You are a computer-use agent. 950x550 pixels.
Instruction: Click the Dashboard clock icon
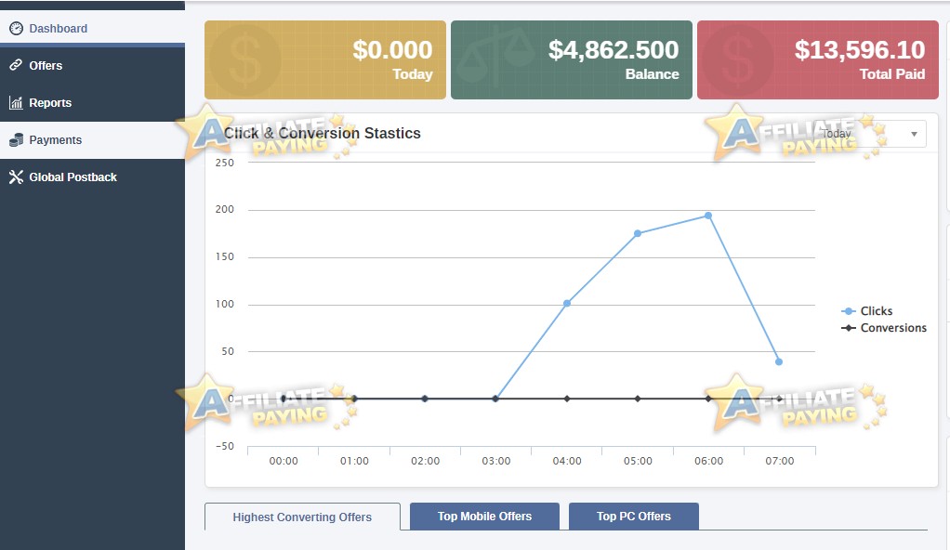point(17,29)
